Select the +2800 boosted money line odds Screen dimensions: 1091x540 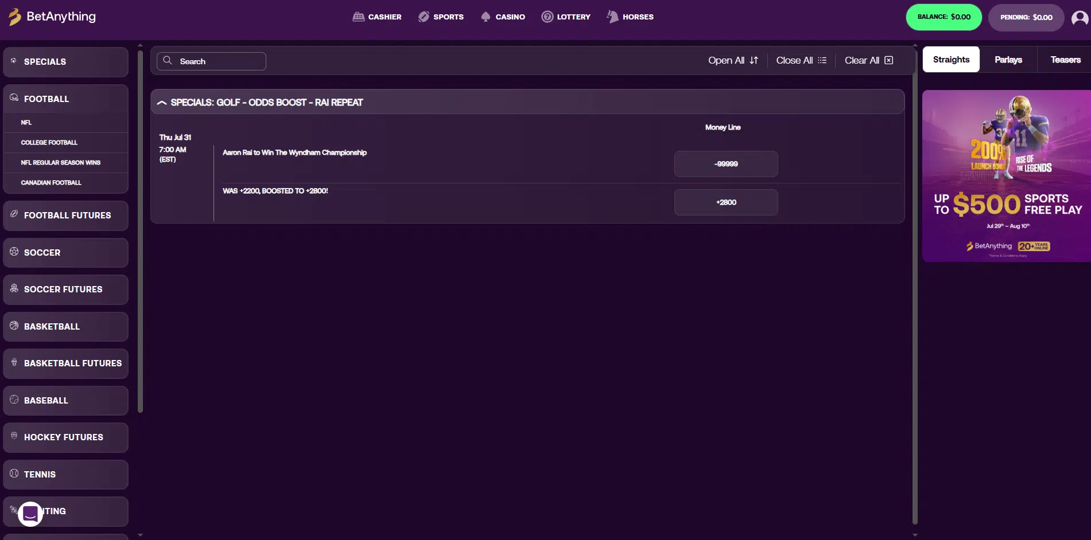(726, 202)
